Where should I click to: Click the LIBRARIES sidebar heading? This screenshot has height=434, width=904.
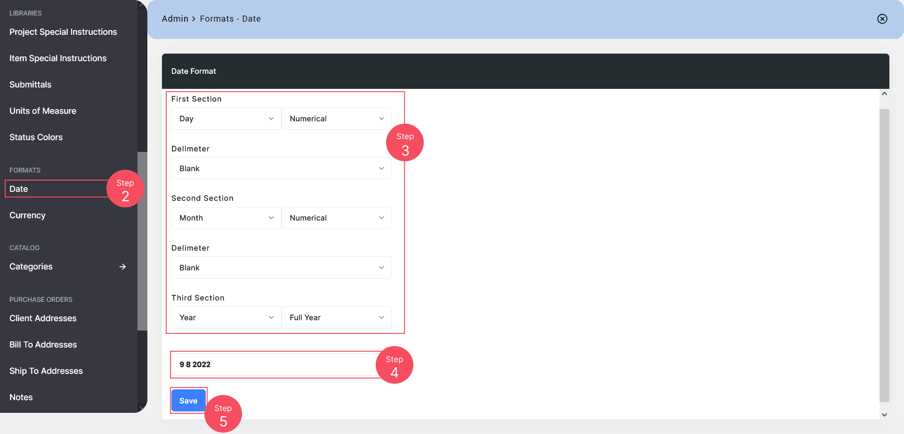pyautogui.click(x=25, y=13)
